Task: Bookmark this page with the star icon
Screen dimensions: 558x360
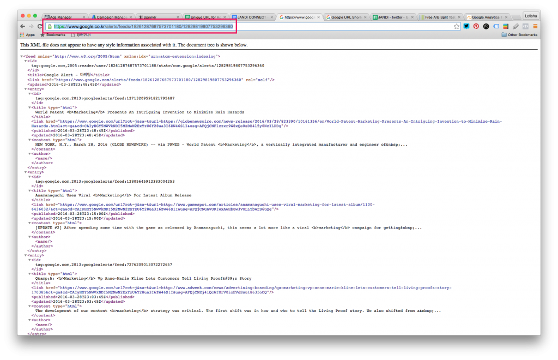Action: point(457,26)
